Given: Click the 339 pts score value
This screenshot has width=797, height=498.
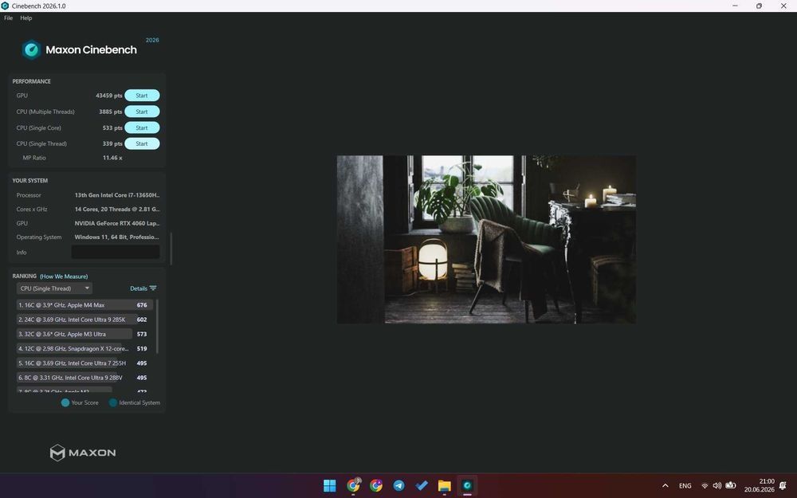Looking at the screenshot, I should click(112, 143).
